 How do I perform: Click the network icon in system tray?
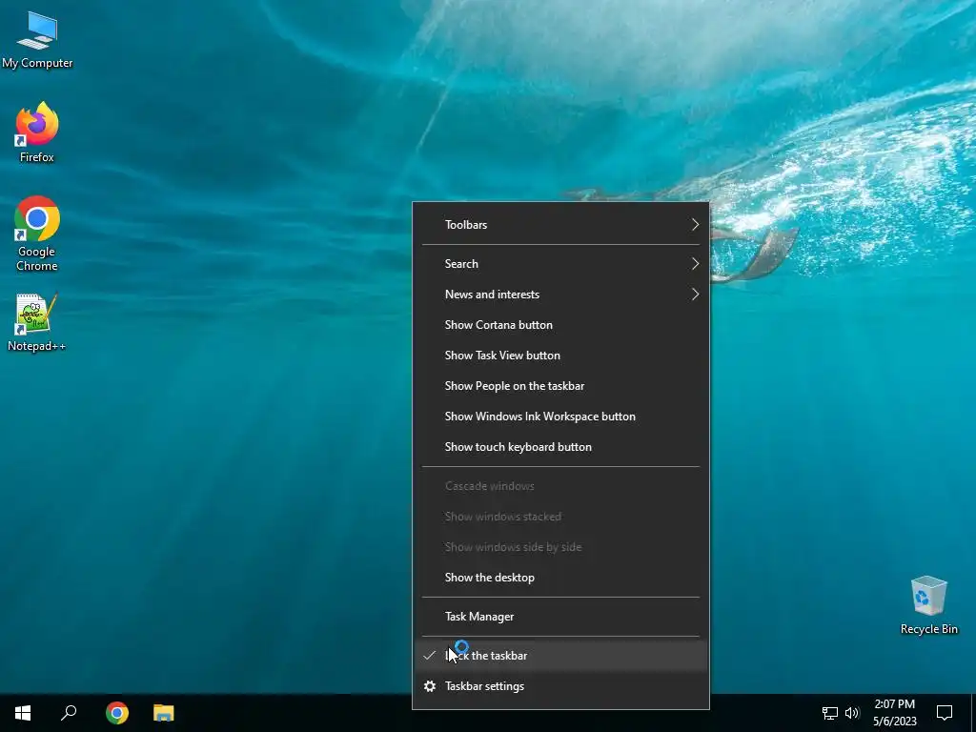(x=830, y=713)
